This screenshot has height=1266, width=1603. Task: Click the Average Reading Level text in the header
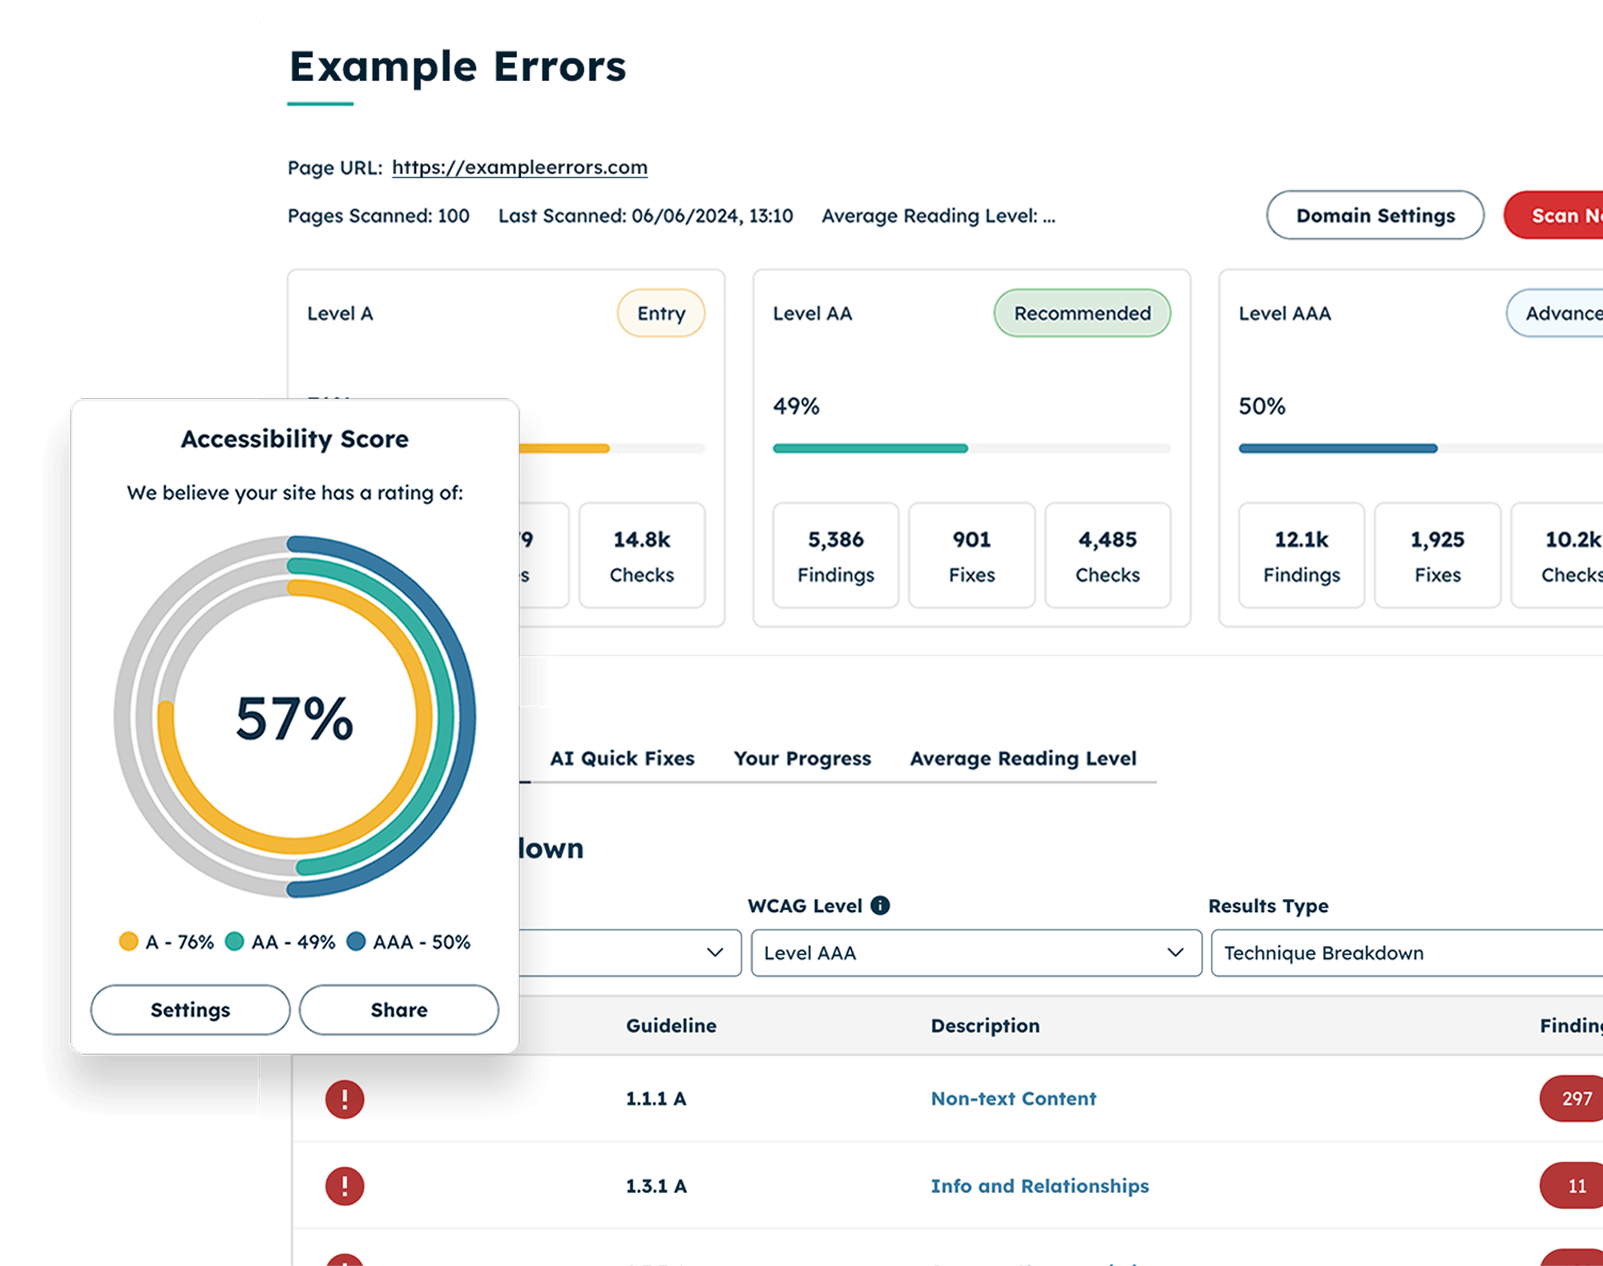(x=938, y=216)
